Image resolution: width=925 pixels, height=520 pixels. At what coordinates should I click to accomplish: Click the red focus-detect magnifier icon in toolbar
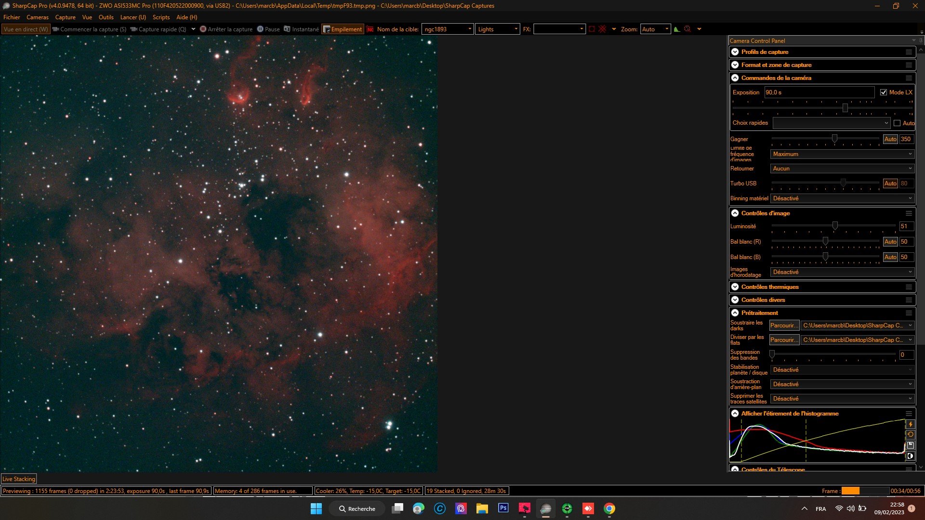coord(687,29)
